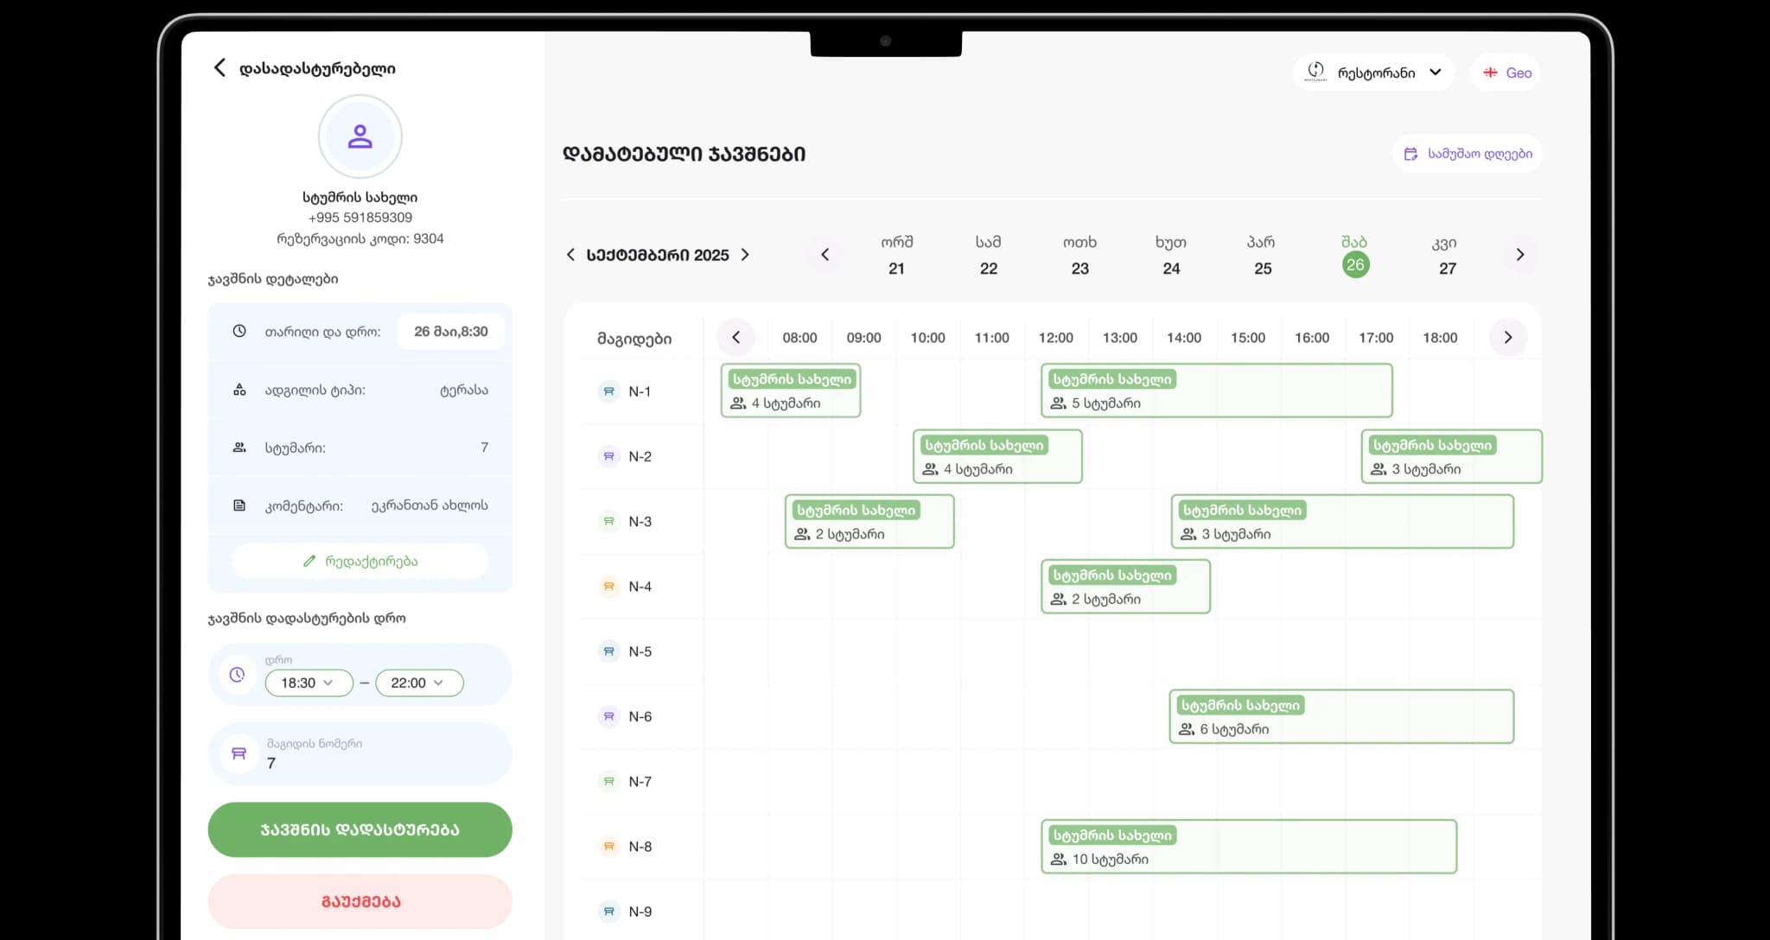Click the N-8 table row icon

coord(608,847)
